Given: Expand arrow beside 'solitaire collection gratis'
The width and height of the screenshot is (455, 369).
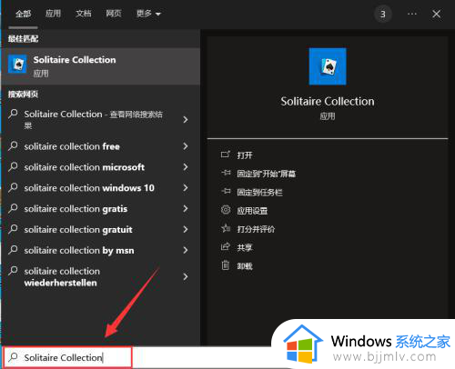Looking at the screenshot, I should [186, 209].
